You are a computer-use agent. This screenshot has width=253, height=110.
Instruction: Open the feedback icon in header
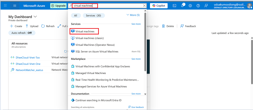206,6
